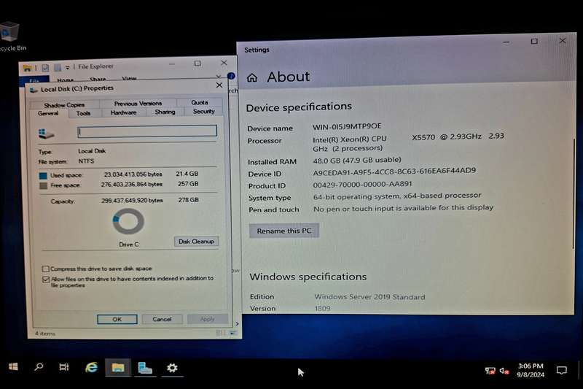Click the Drive C usage donut chart
Viewport: 583px width, 389px height.
128,221
